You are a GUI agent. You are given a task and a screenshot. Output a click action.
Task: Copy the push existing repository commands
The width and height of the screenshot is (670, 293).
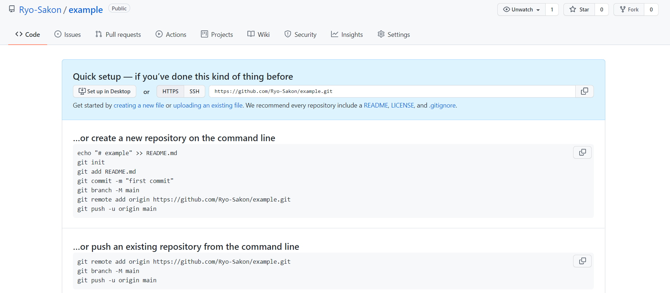coord(582,261)
